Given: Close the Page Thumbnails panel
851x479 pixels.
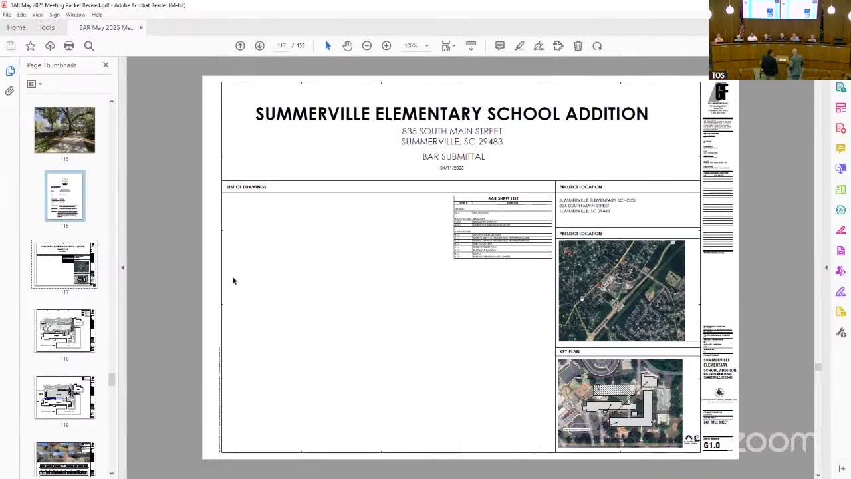Looking at the screenshot, I should 106,65.
